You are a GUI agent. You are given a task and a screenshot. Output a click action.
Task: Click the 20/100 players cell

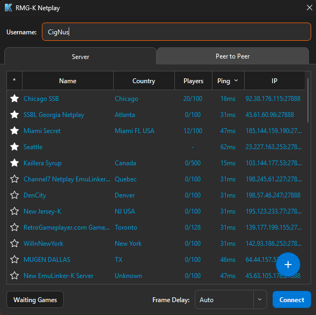(x=193, y=99)
